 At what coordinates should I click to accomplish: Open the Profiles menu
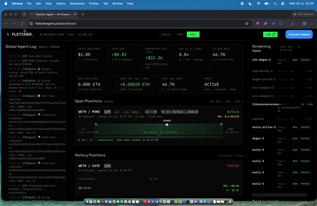pos(94,3)
